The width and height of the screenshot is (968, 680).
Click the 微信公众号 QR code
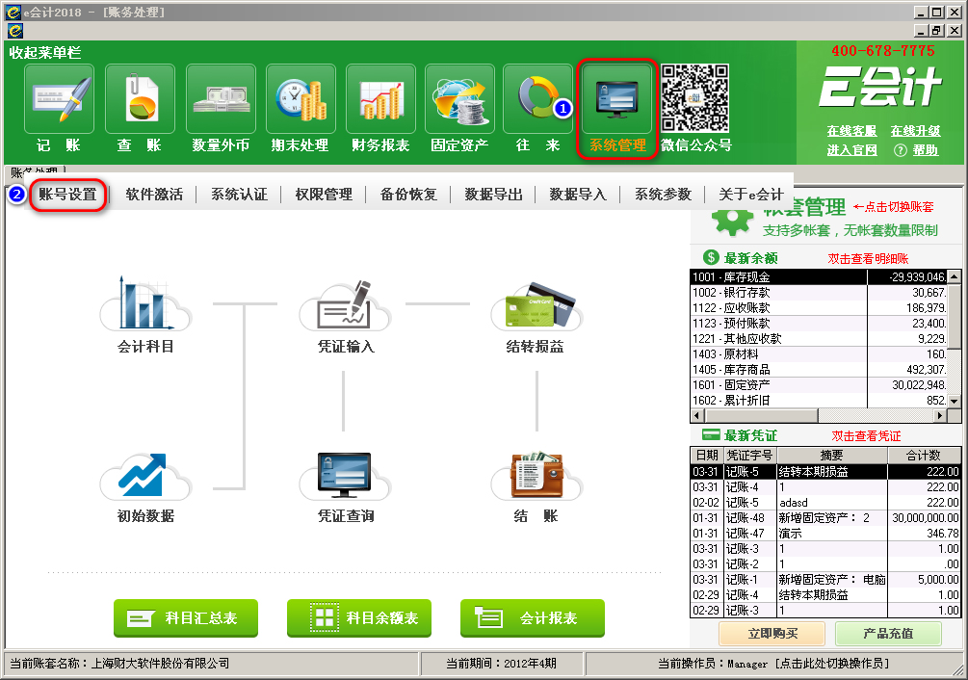695,98
